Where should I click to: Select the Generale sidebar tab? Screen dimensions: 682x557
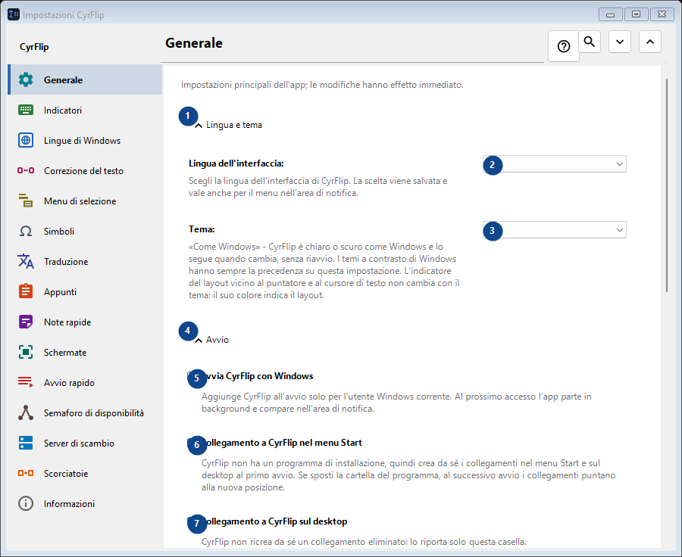(85, 79)
